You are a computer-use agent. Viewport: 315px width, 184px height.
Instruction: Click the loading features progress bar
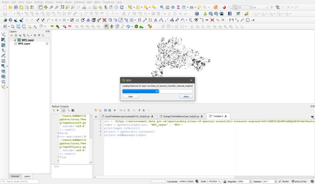157,91
